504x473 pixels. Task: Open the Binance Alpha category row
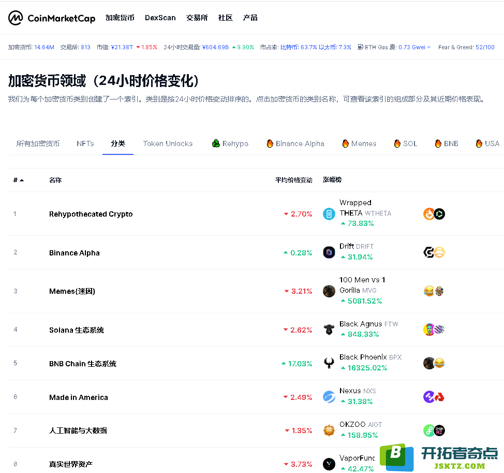[74, 253]
